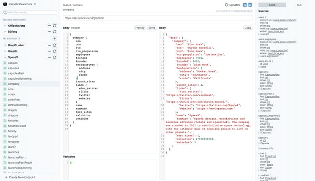Select the launchesPast query
315x181 pixels.
tap(16, 157)
